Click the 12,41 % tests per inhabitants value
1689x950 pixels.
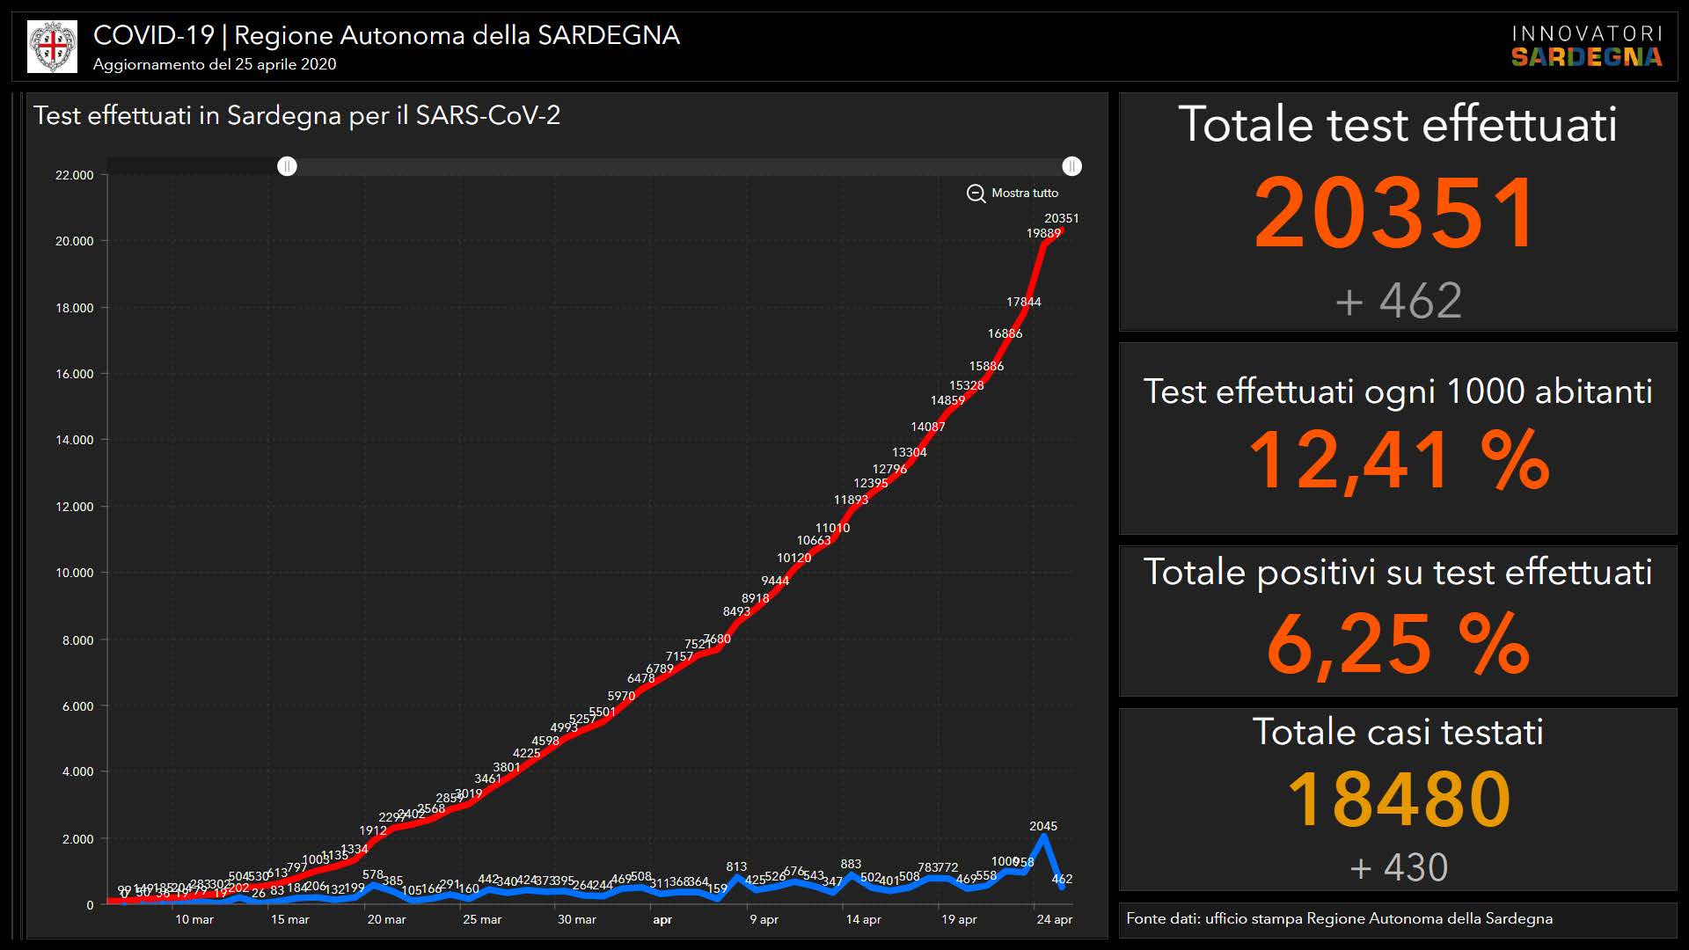point(1398,461)
